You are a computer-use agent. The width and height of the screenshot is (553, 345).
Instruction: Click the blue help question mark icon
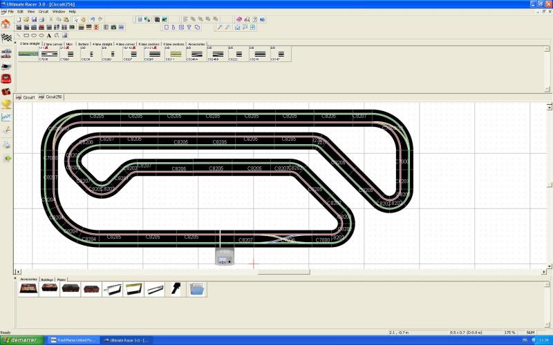pos(263,19)
